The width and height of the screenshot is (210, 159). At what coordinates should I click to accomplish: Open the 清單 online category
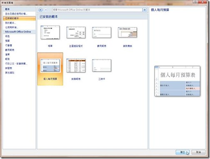(x=7, y=54)
